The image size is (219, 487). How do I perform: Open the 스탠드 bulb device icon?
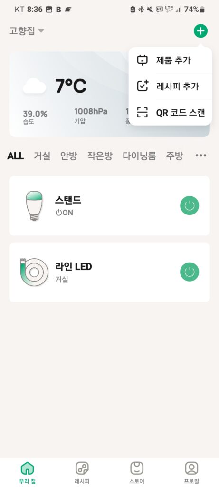(34, 205)
